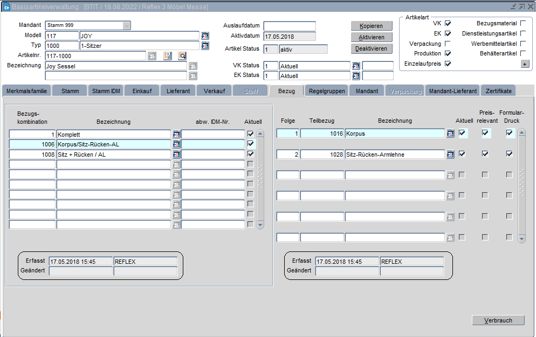The width and height of the screenshot is (536, 337).
Task: Open the Modell lookup list icon
Action: pyautogui.click(x=205, y=36)
